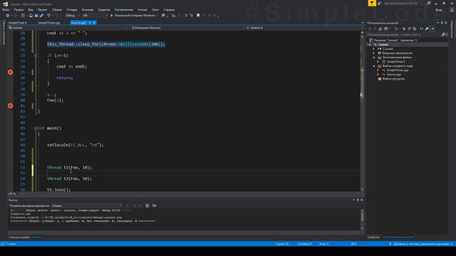Collapse the Lessons project node
Screen dimensions: 456x256
pos(370,44)
